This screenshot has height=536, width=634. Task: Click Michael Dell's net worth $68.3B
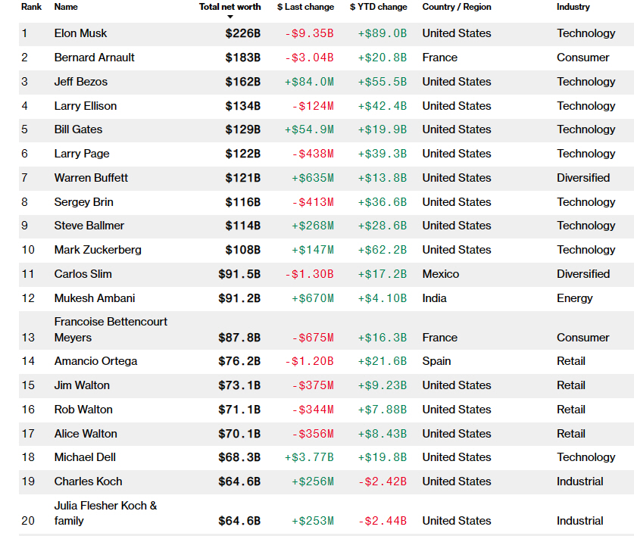click(x=242, y=457)
